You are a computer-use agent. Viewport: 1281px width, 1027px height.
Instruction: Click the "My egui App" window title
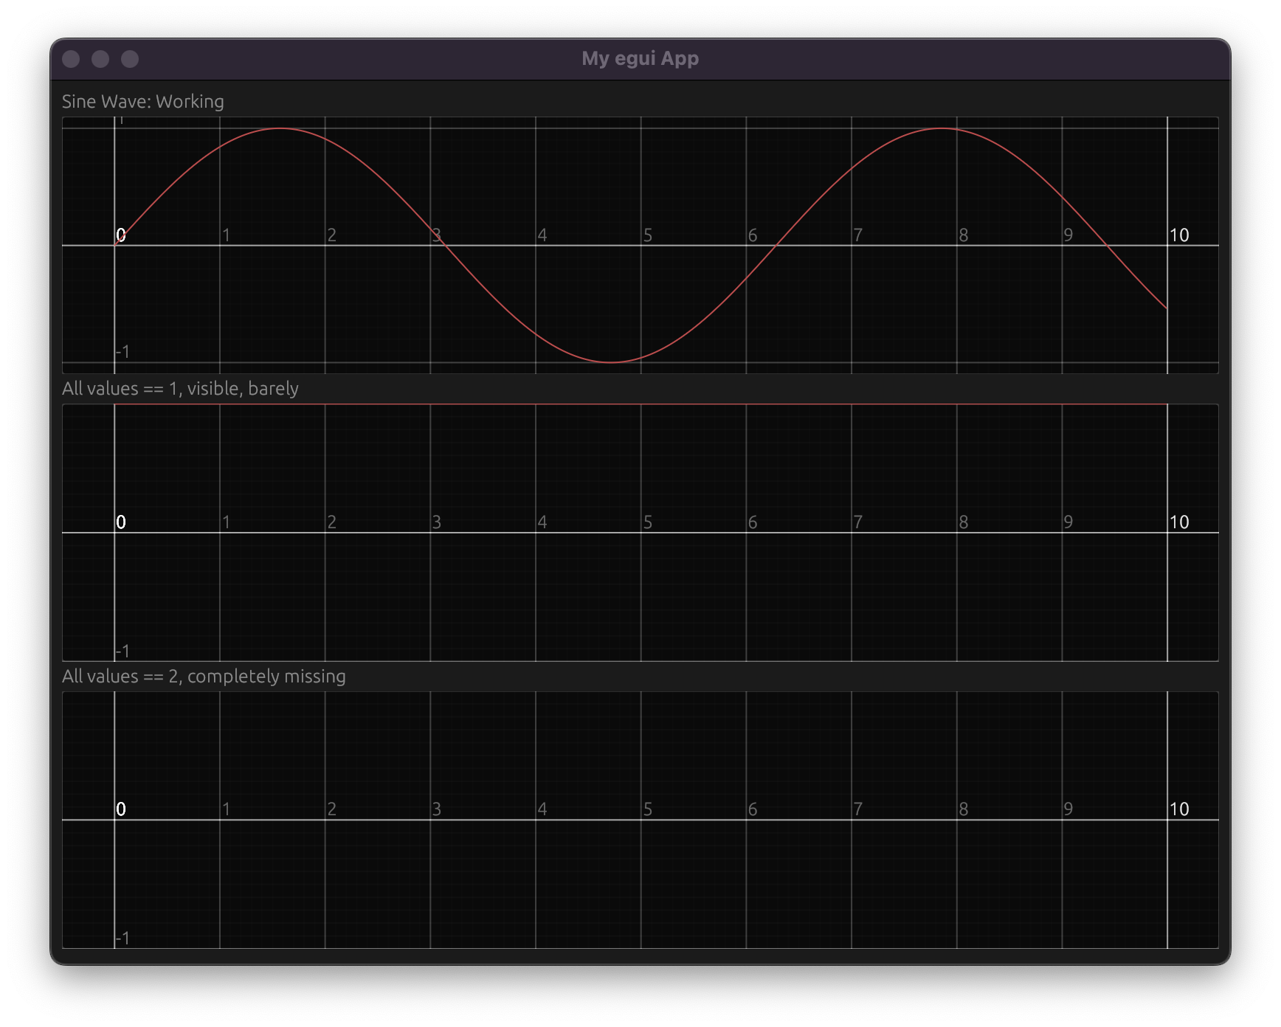click(x=640, y=58)
